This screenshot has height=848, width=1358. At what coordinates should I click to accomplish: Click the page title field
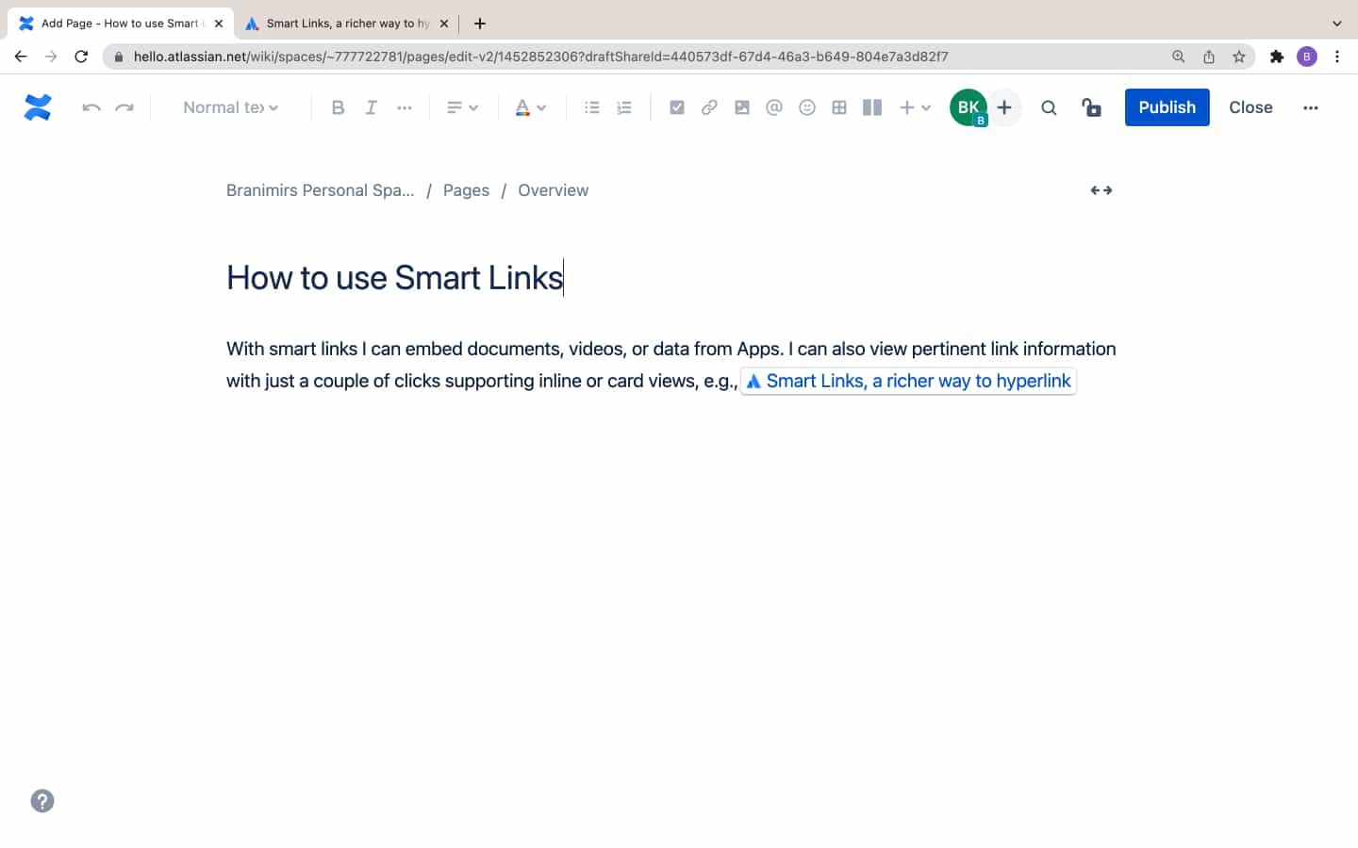(x=394, y=278)
